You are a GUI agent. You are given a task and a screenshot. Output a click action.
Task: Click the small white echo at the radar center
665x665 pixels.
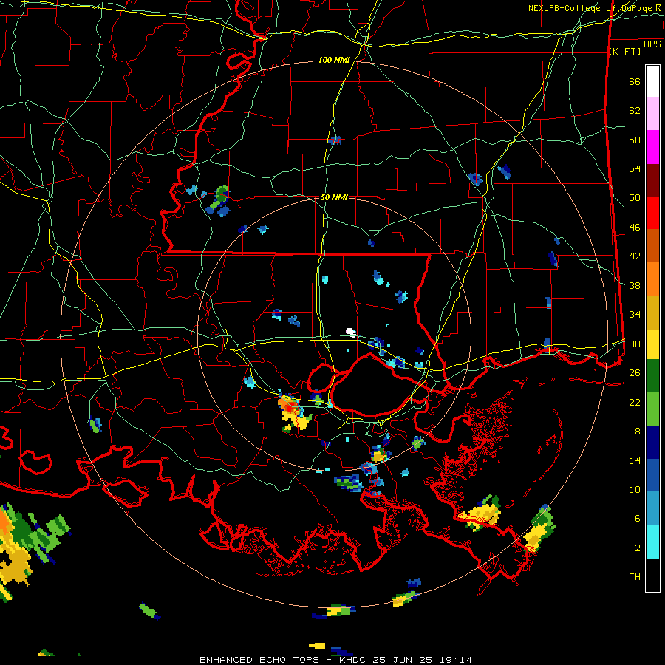click(x=351, y=332)
